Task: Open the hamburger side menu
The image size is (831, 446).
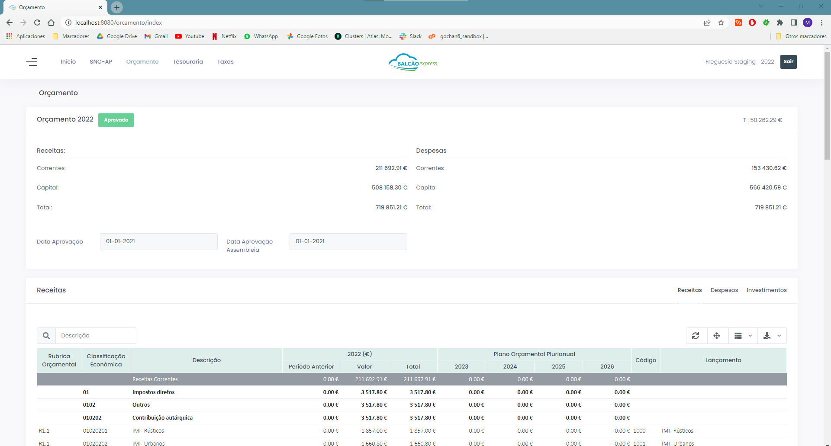Action: [32, 62]
